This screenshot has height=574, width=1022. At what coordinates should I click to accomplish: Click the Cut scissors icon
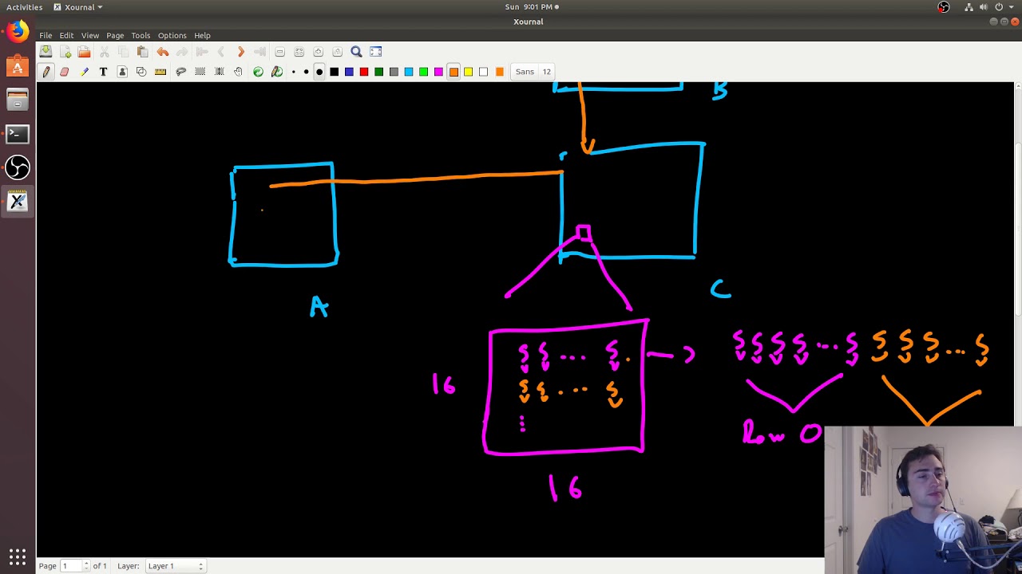[104, 52]
